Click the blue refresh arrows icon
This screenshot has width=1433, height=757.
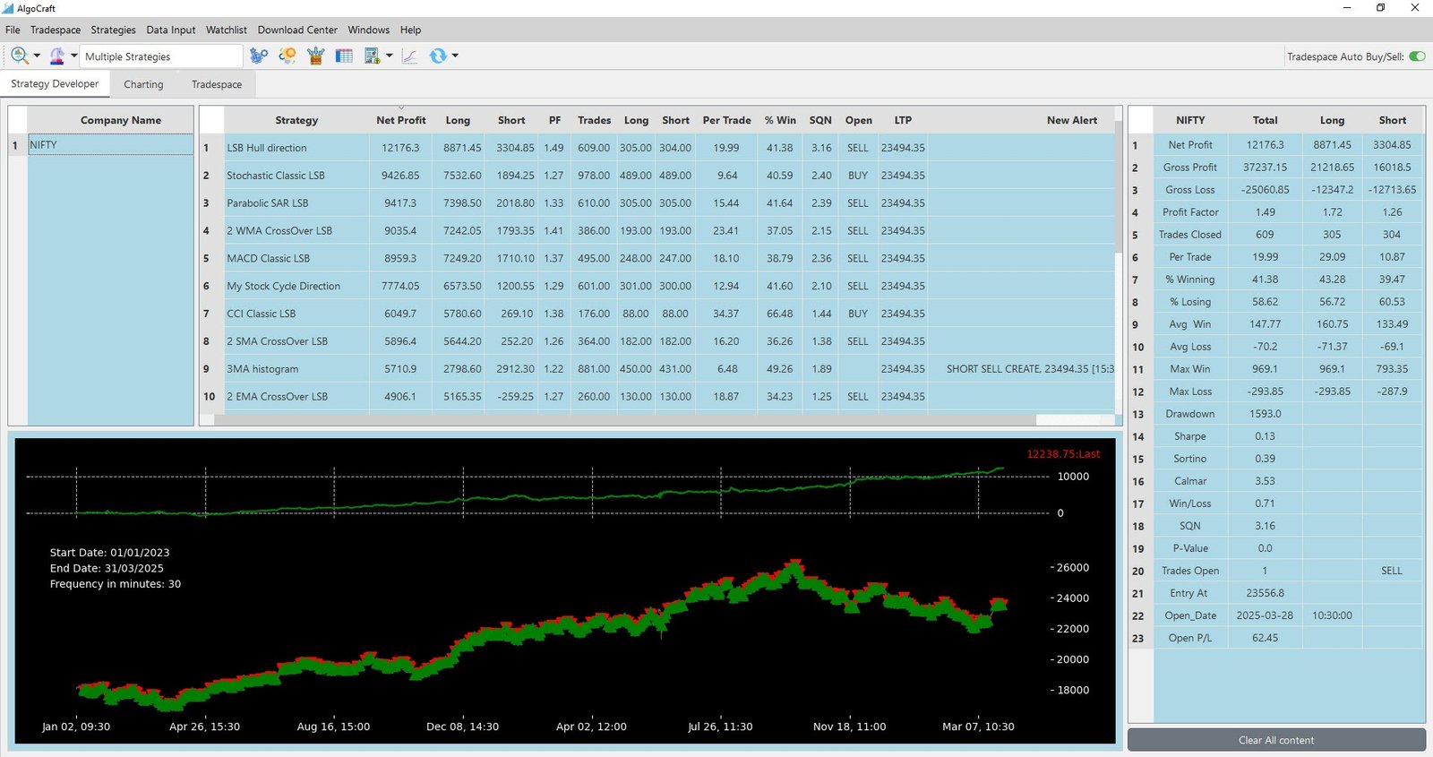coord(437,56)
